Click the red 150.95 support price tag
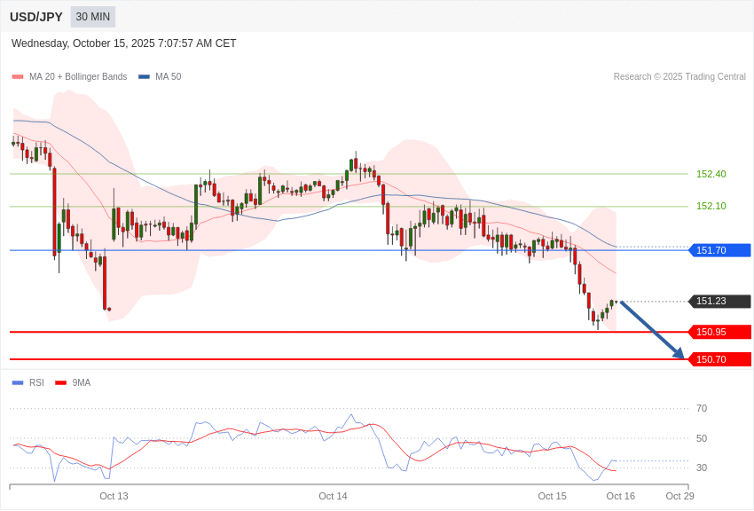This screenshot has height=511, width=754. click(x=719, y=332)
